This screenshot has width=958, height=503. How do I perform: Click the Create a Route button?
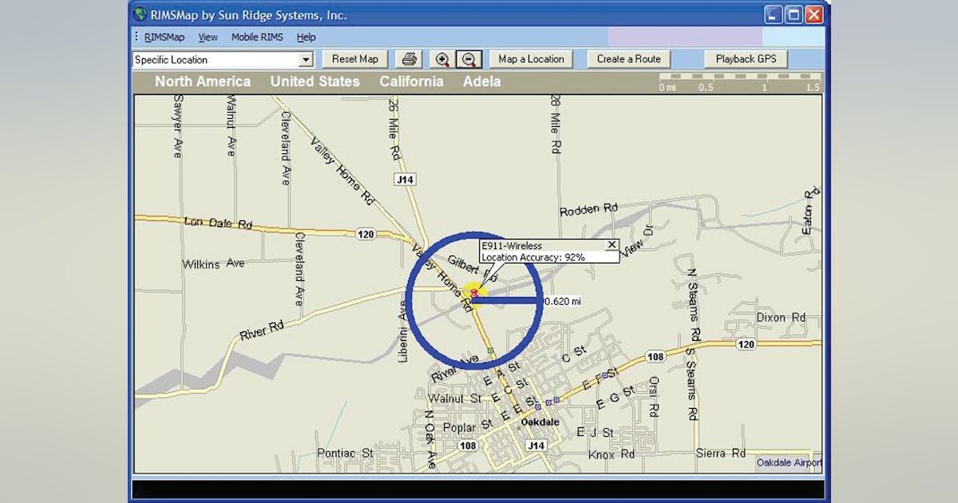[629, 59]
